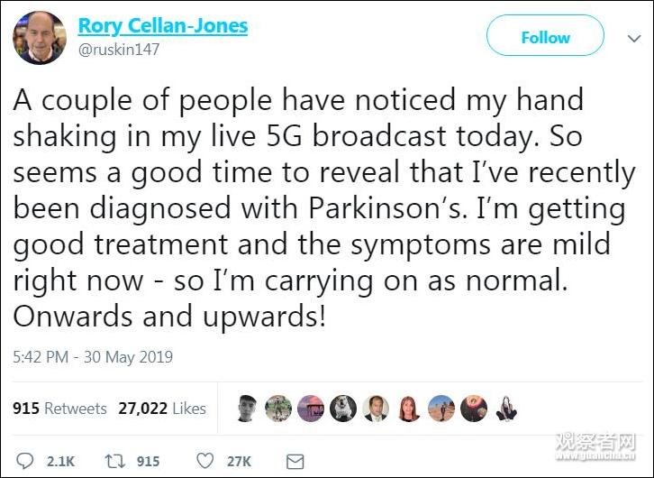
Task: Click Rory Cellan-Jones's profile picture
Action: coord(38,37)
